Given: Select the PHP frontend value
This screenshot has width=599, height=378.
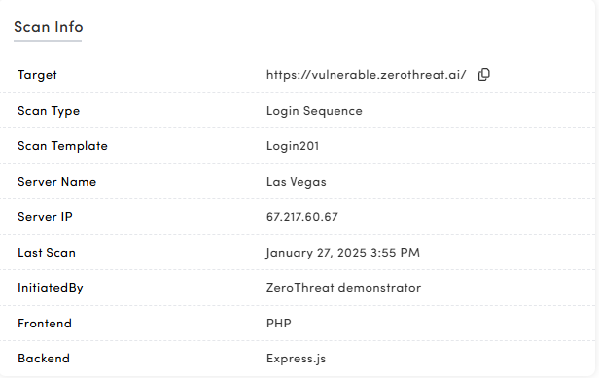Looking at the screenshot, I should (278, 324).
